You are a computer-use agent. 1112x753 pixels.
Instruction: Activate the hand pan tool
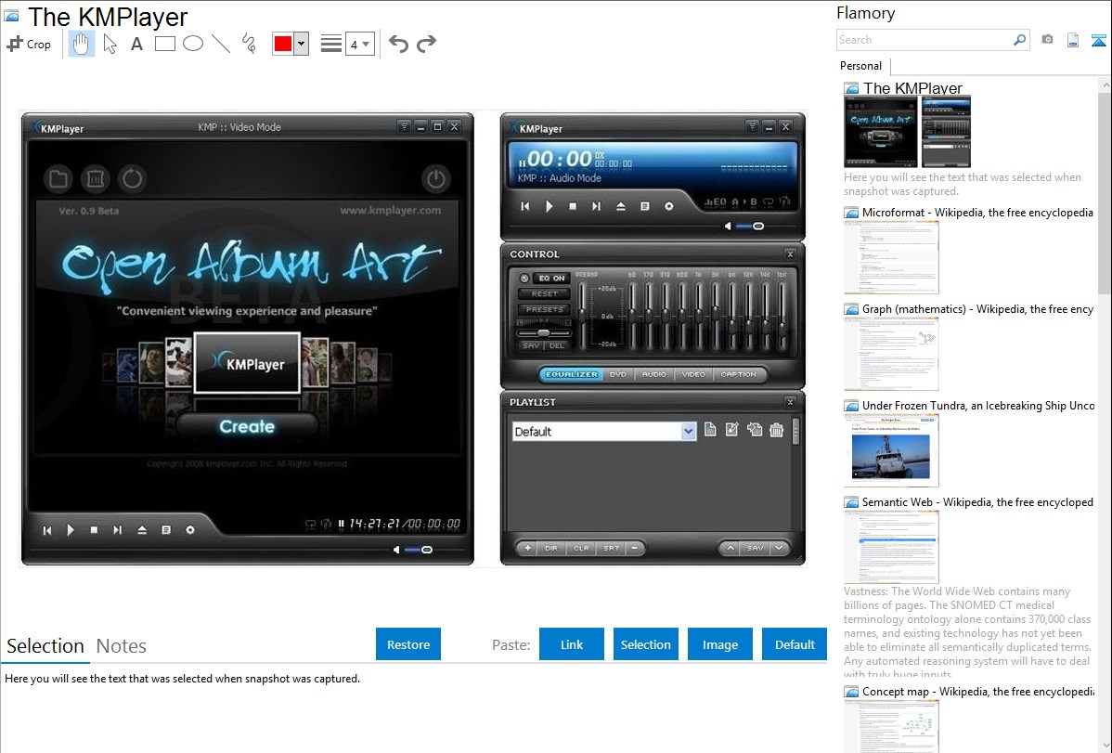click(x=81, y=44)
